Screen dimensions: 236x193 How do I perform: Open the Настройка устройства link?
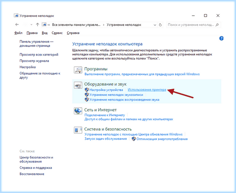coord(106,90)
